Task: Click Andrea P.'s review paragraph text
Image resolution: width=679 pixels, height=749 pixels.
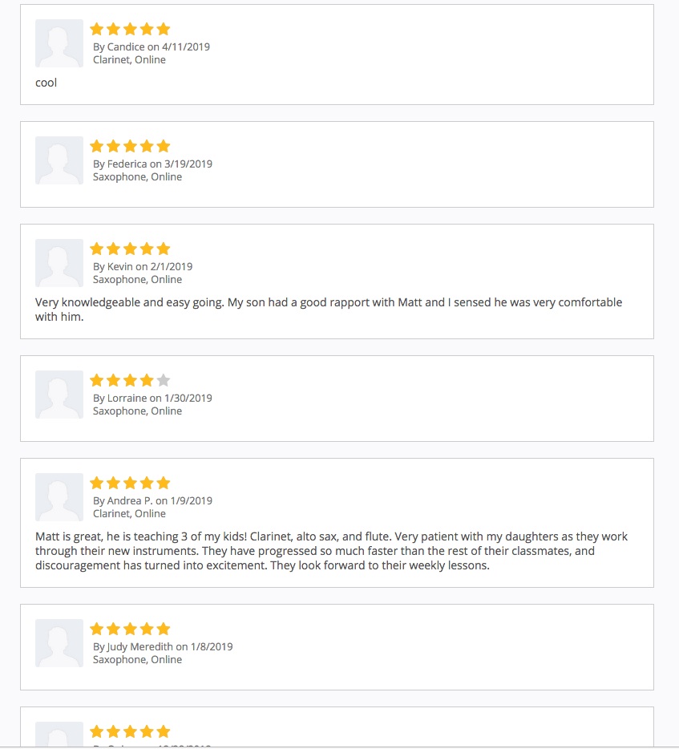Action: click(331, 551)
